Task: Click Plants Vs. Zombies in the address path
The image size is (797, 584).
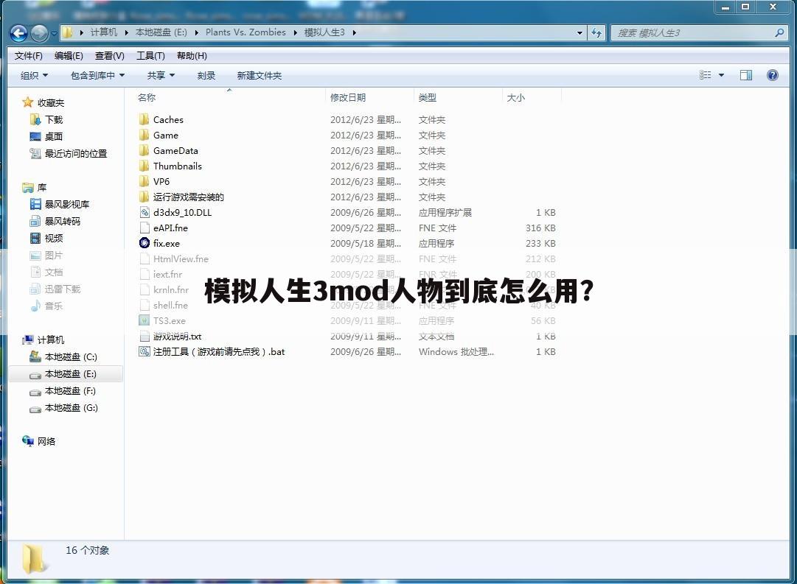Action: (246, 32)
